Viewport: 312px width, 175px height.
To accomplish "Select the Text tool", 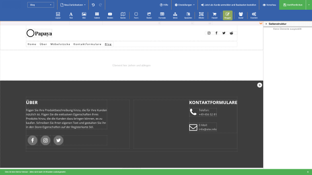I will point(71,15).
